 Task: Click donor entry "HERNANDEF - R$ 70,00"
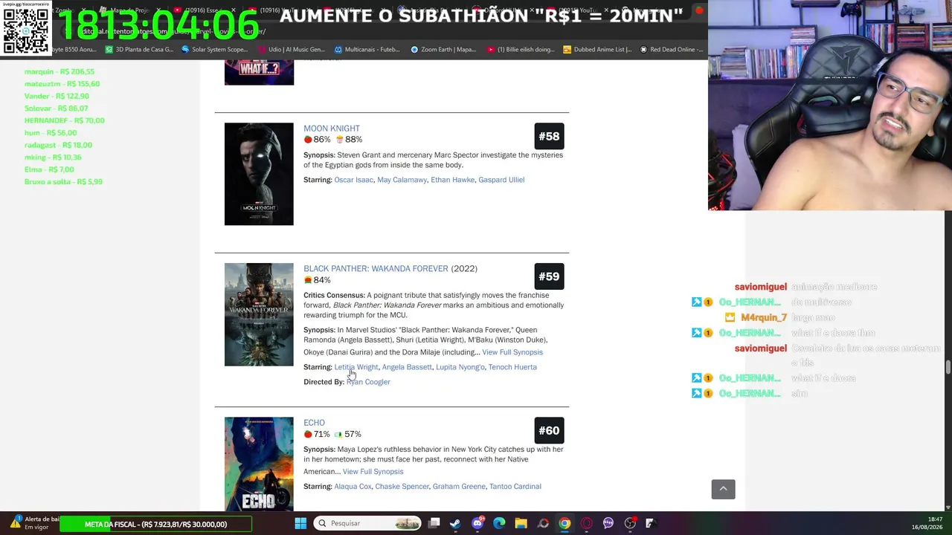tap(65, 120)
